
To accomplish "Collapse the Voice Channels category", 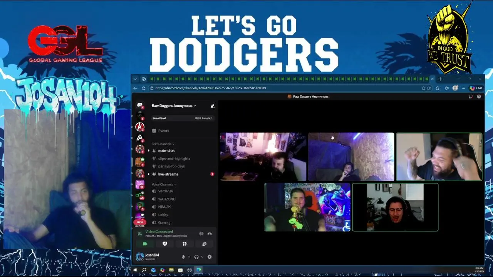I will 164,185.
